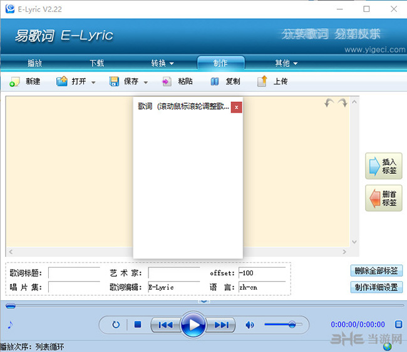This screenshot has height=352, width=407.
Task: Save lyrics with 保存 button
Action: [x=124, y=81]
